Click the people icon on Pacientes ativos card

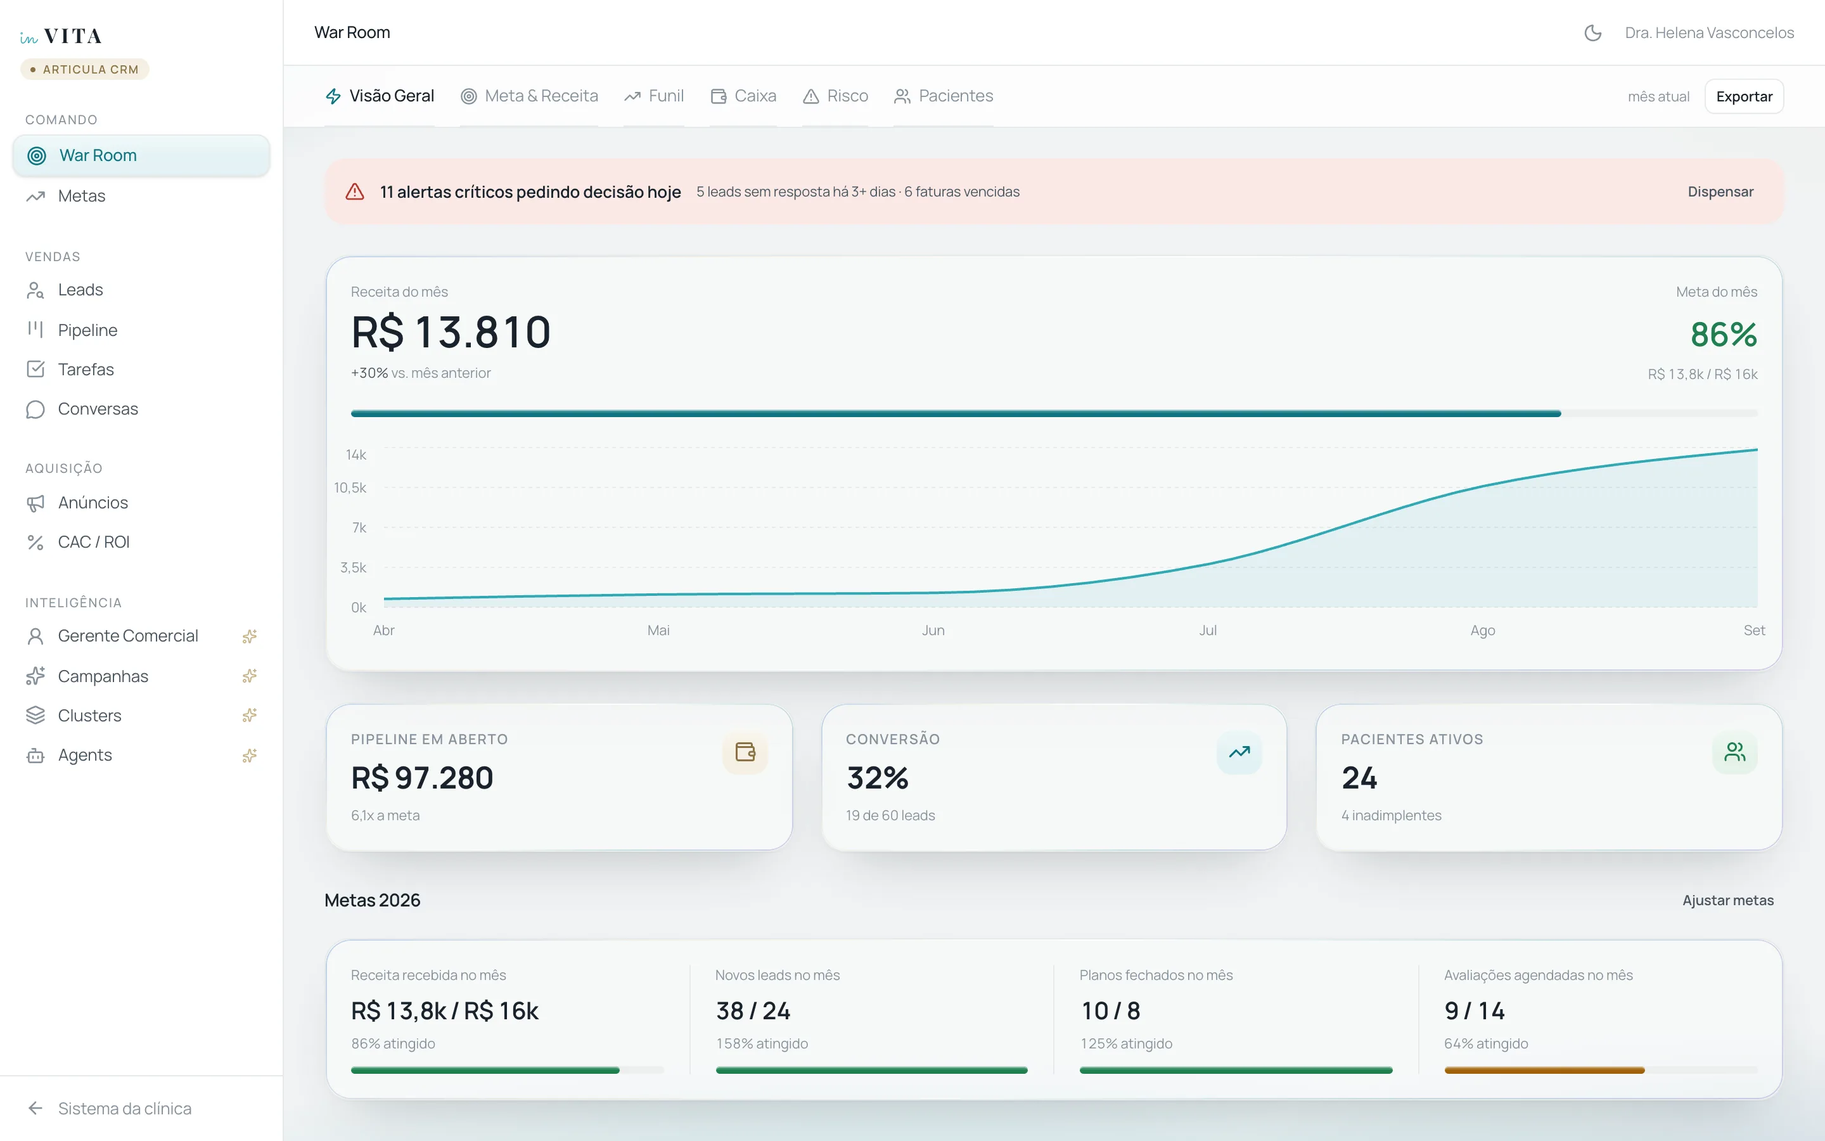coord(1734,752)
